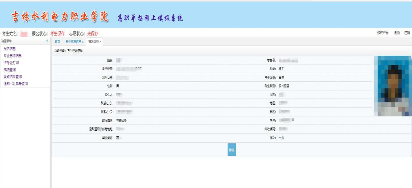
Task: Log out using the 注销 link
Action: (x=407, y=33)
